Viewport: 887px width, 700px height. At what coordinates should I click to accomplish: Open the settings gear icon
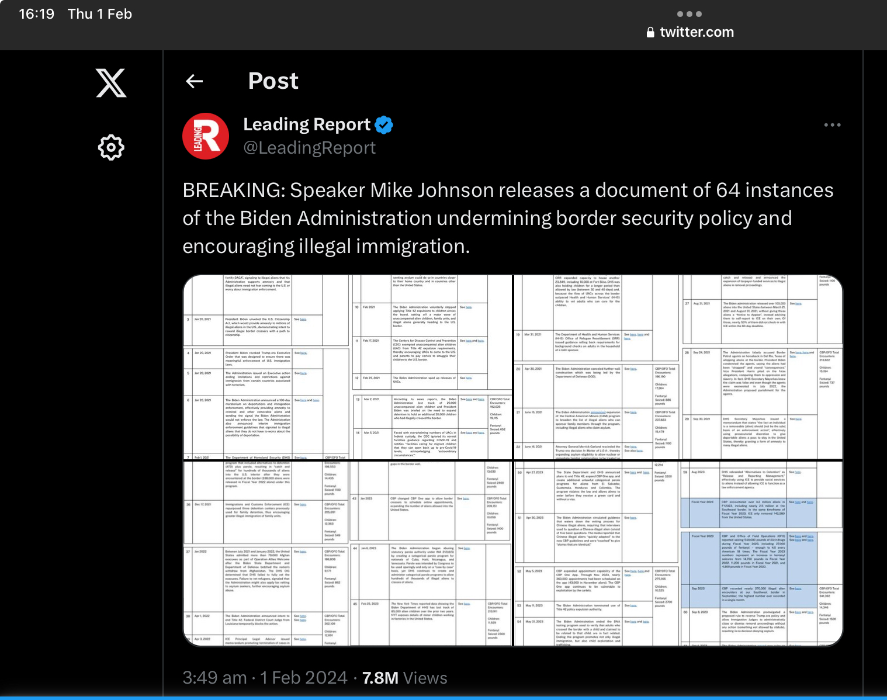pos(111,147)
